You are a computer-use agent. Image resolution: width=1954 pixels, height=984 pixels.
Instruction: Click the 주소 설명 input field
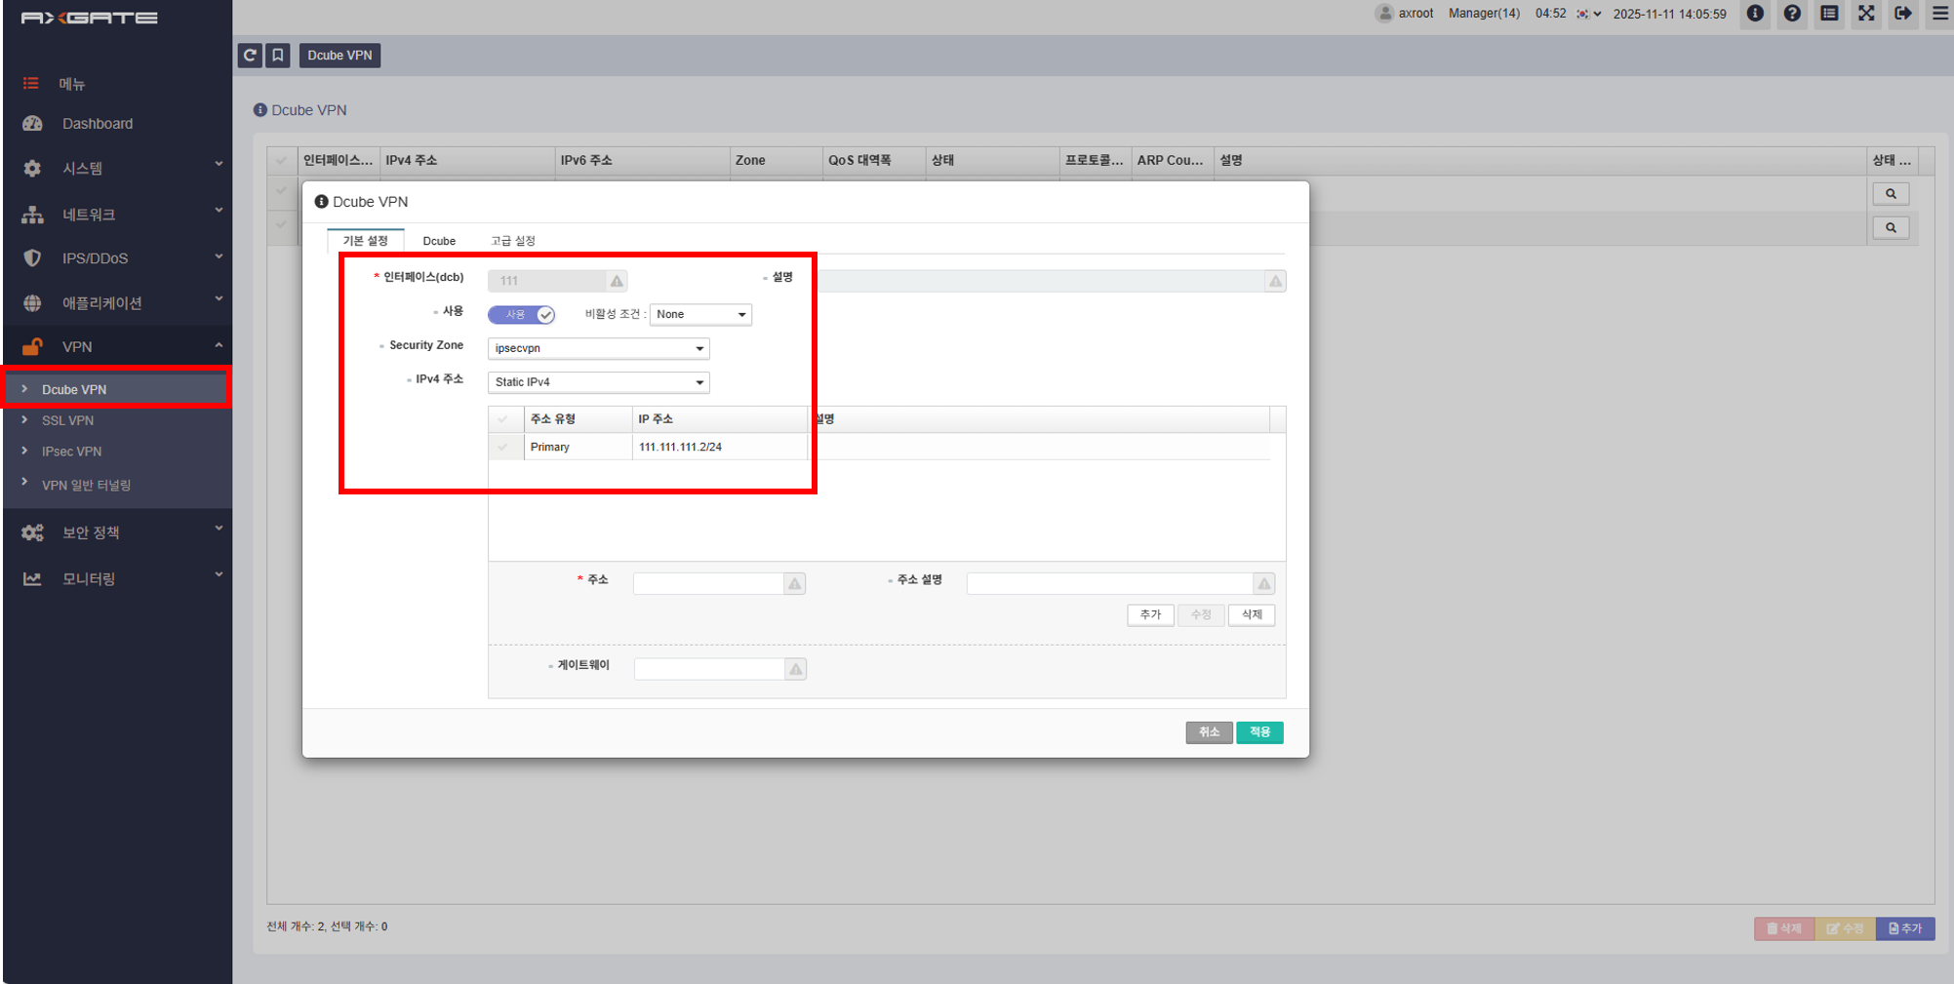coord(1110,583)
